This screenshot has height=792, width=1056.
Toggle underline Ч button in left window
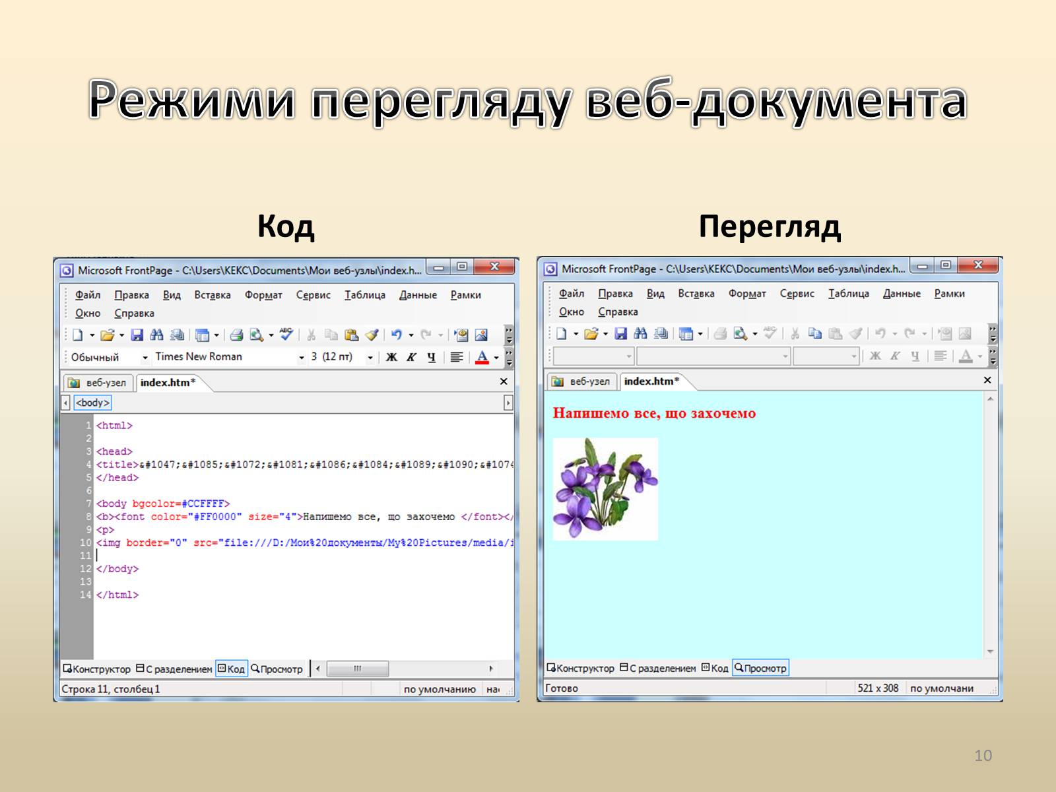tap(431, 357)
